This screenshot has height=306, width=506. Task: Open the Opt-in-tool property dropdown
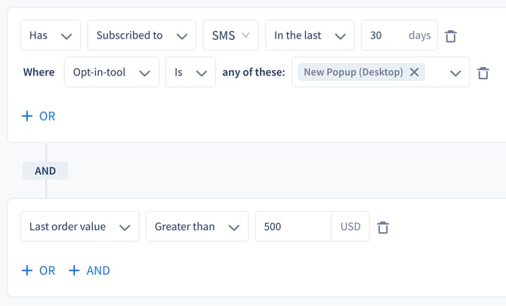pyautogui.click(x=112, y=72)
